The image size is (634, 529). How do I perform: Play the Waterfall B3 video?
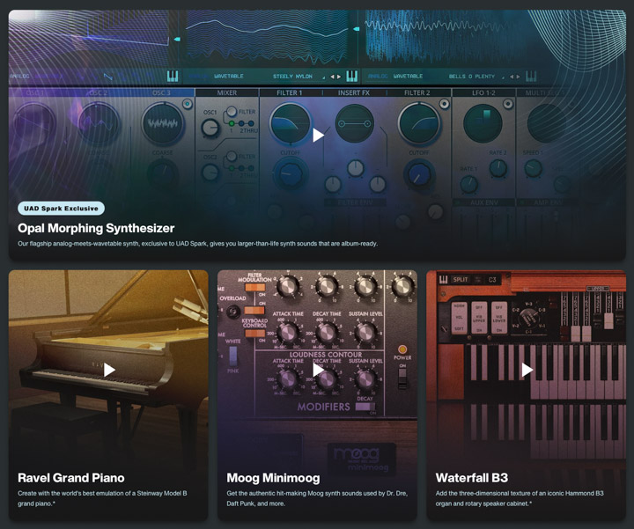(x=527, y=370)
